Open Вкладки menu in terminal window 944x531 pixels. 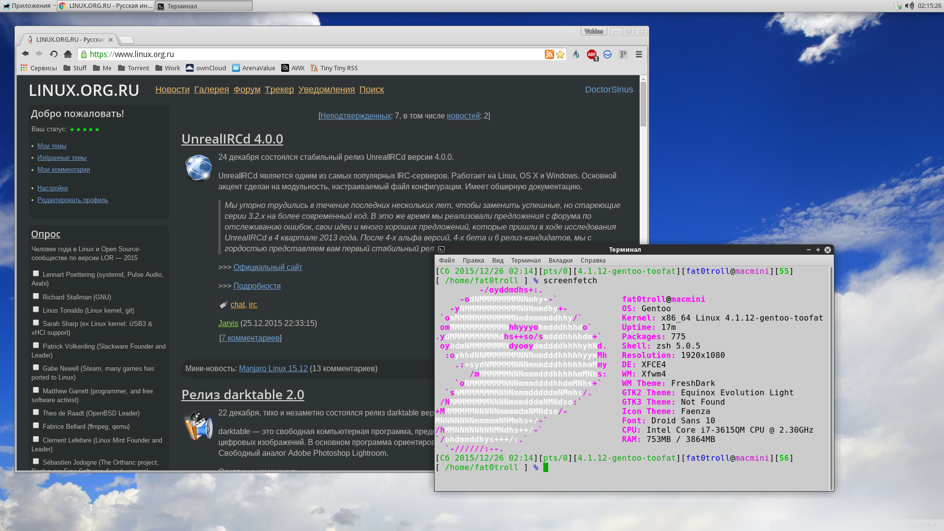[560, 260]
